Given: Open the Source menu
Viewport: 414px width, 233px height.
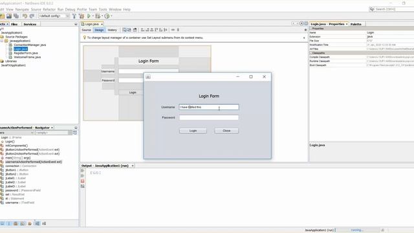Looking at the screenshot, I should 36,9.
